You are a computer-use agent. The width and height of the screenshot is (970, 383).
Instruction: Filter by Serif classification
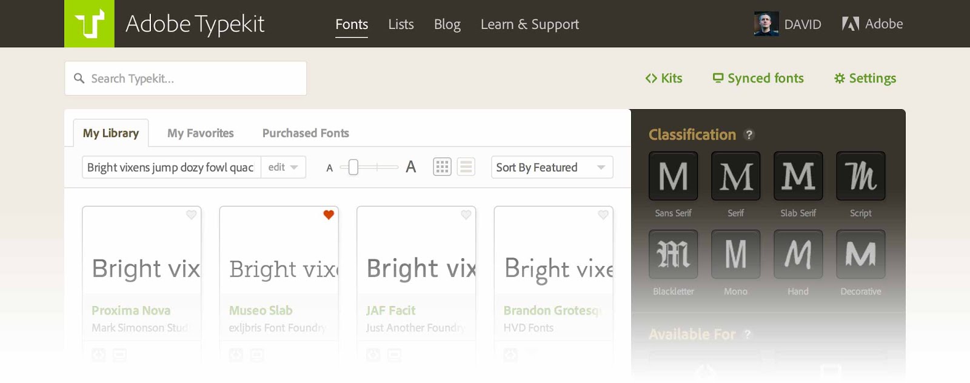735,176
